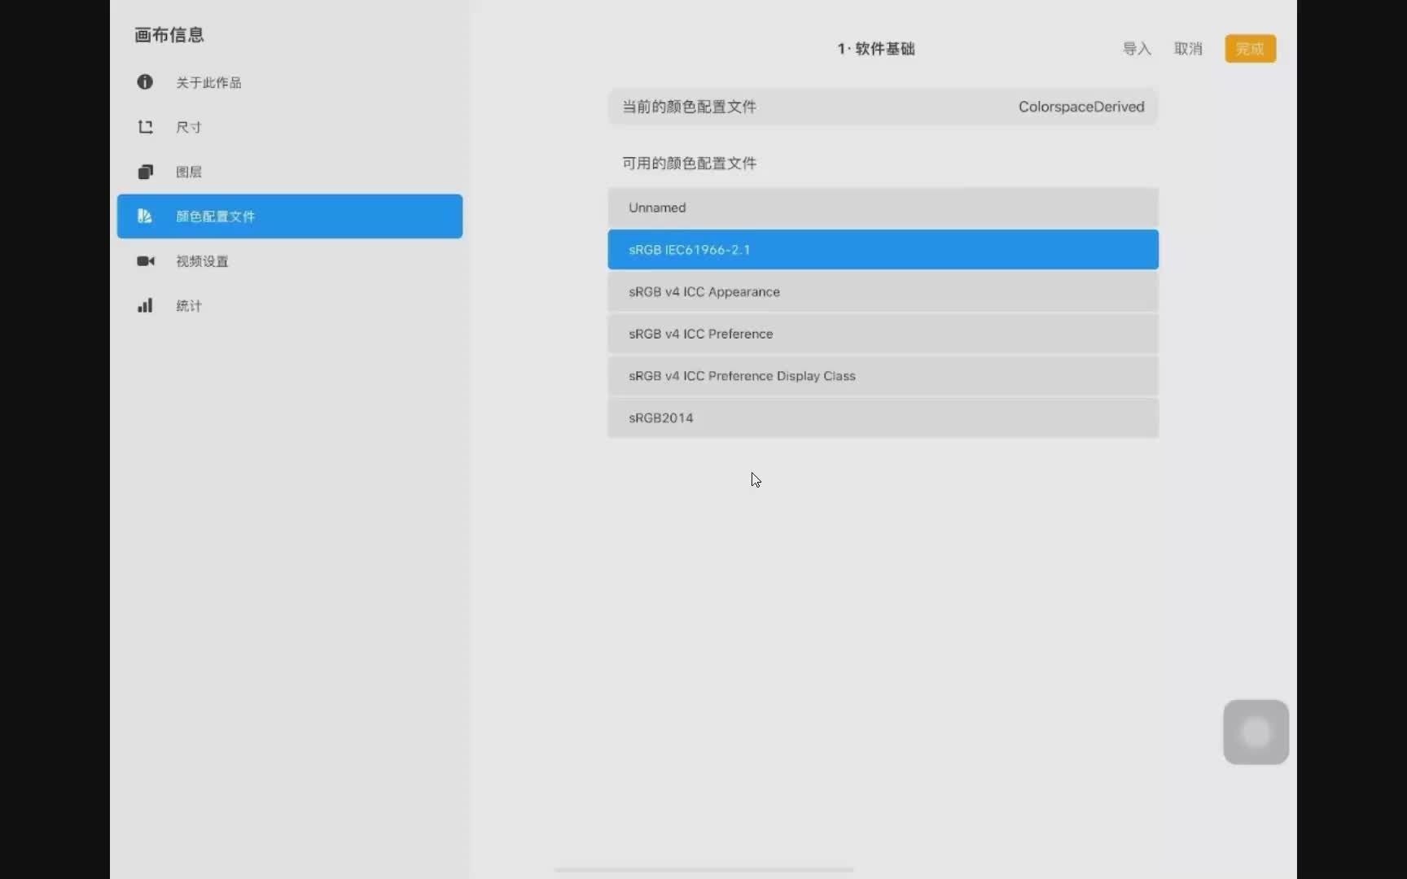Open the 关于此作品 section
Screen dimensions: 1407x879
pos(290,82)
